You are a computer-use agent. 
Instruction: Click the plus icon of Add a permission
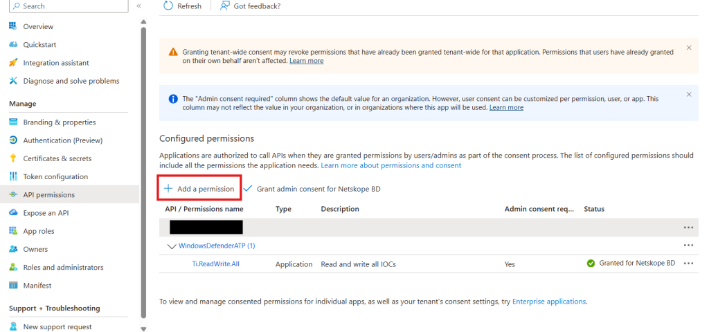pos(168,189)
